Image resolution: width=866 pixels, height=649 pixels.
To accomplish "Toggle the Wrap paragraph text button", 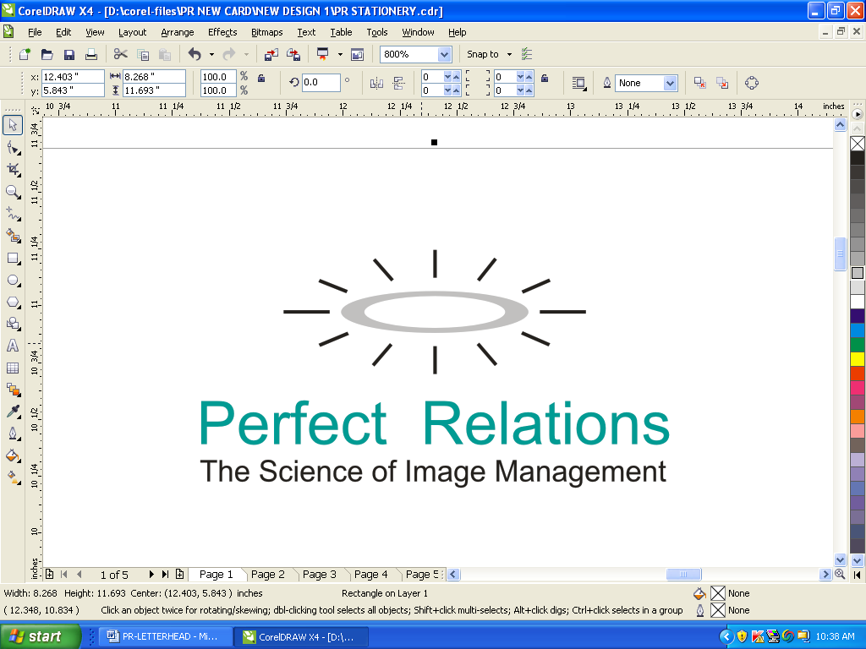I will point(578,84).
